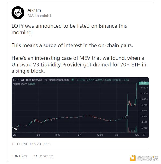Open the Arkham display name

pyautogui.click(x=34, y=10)
